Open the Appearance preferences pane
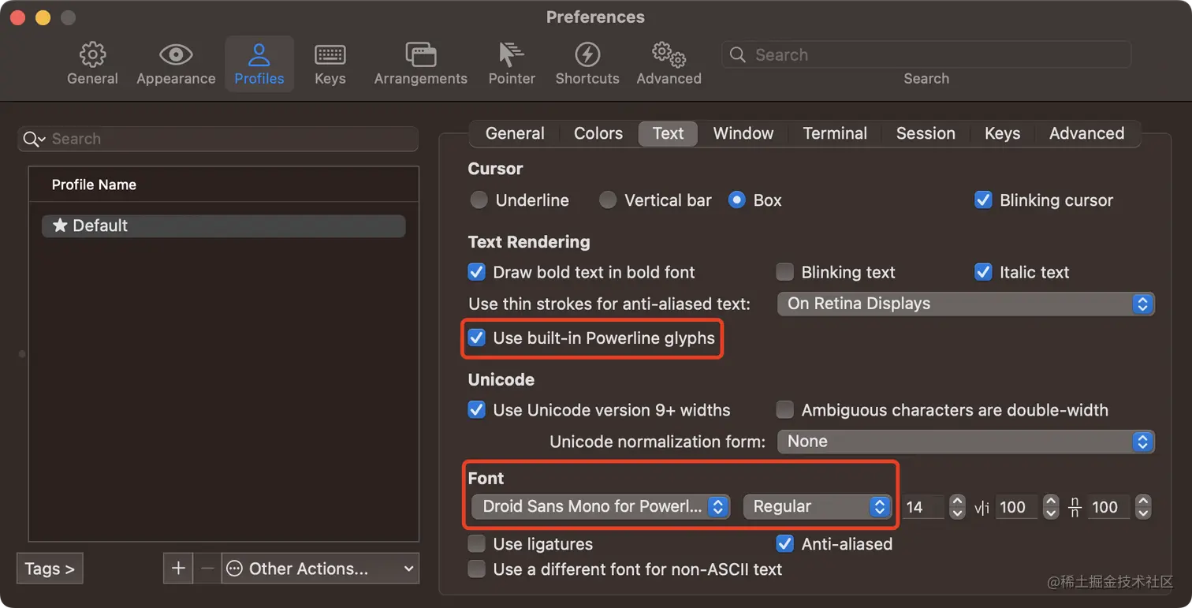Image resolution: width=1192 pixels, height=608 pixels. [x=176, y=64]
